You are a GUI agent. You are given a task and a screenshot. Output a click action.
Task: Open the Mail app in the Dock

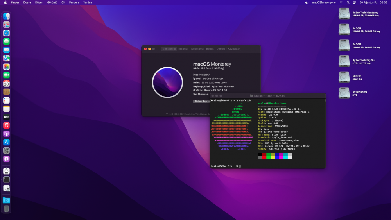click(x=7, y=50)
